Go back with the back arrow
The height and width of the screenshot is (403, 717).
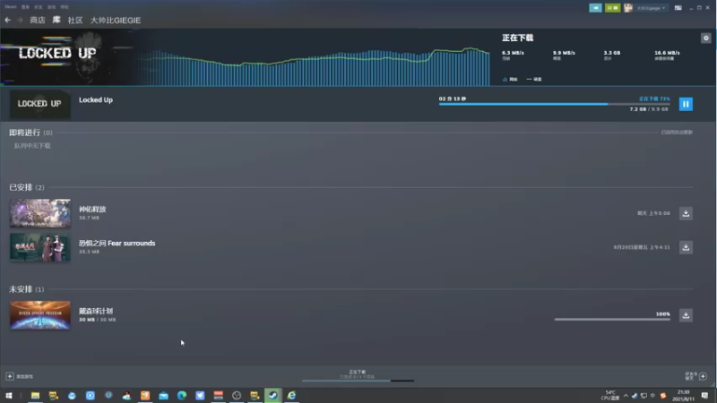click(x=7, y=20)
